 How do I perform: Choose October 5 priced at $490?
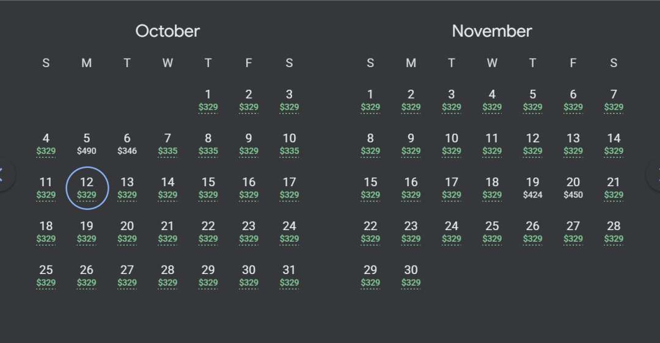pyautogui.click(x=87, y=144)
